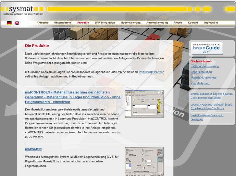Screen dimensions: 236x176
Task: Click the 'Die Produkte' heading
Action: (x=37, y=46)
